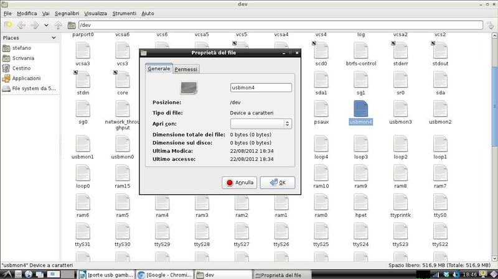Image resolution: width=498 pixels, height=279 pixels.
Task: Expand the Places side pane dropdown
Action: tap(54, 38)
